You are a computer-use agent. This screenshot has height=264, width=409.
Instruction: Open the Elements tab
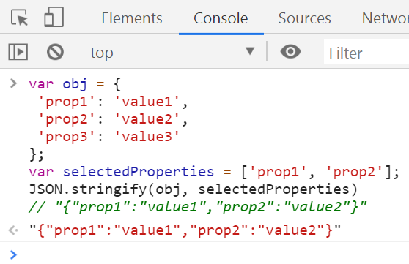(132, 18)
